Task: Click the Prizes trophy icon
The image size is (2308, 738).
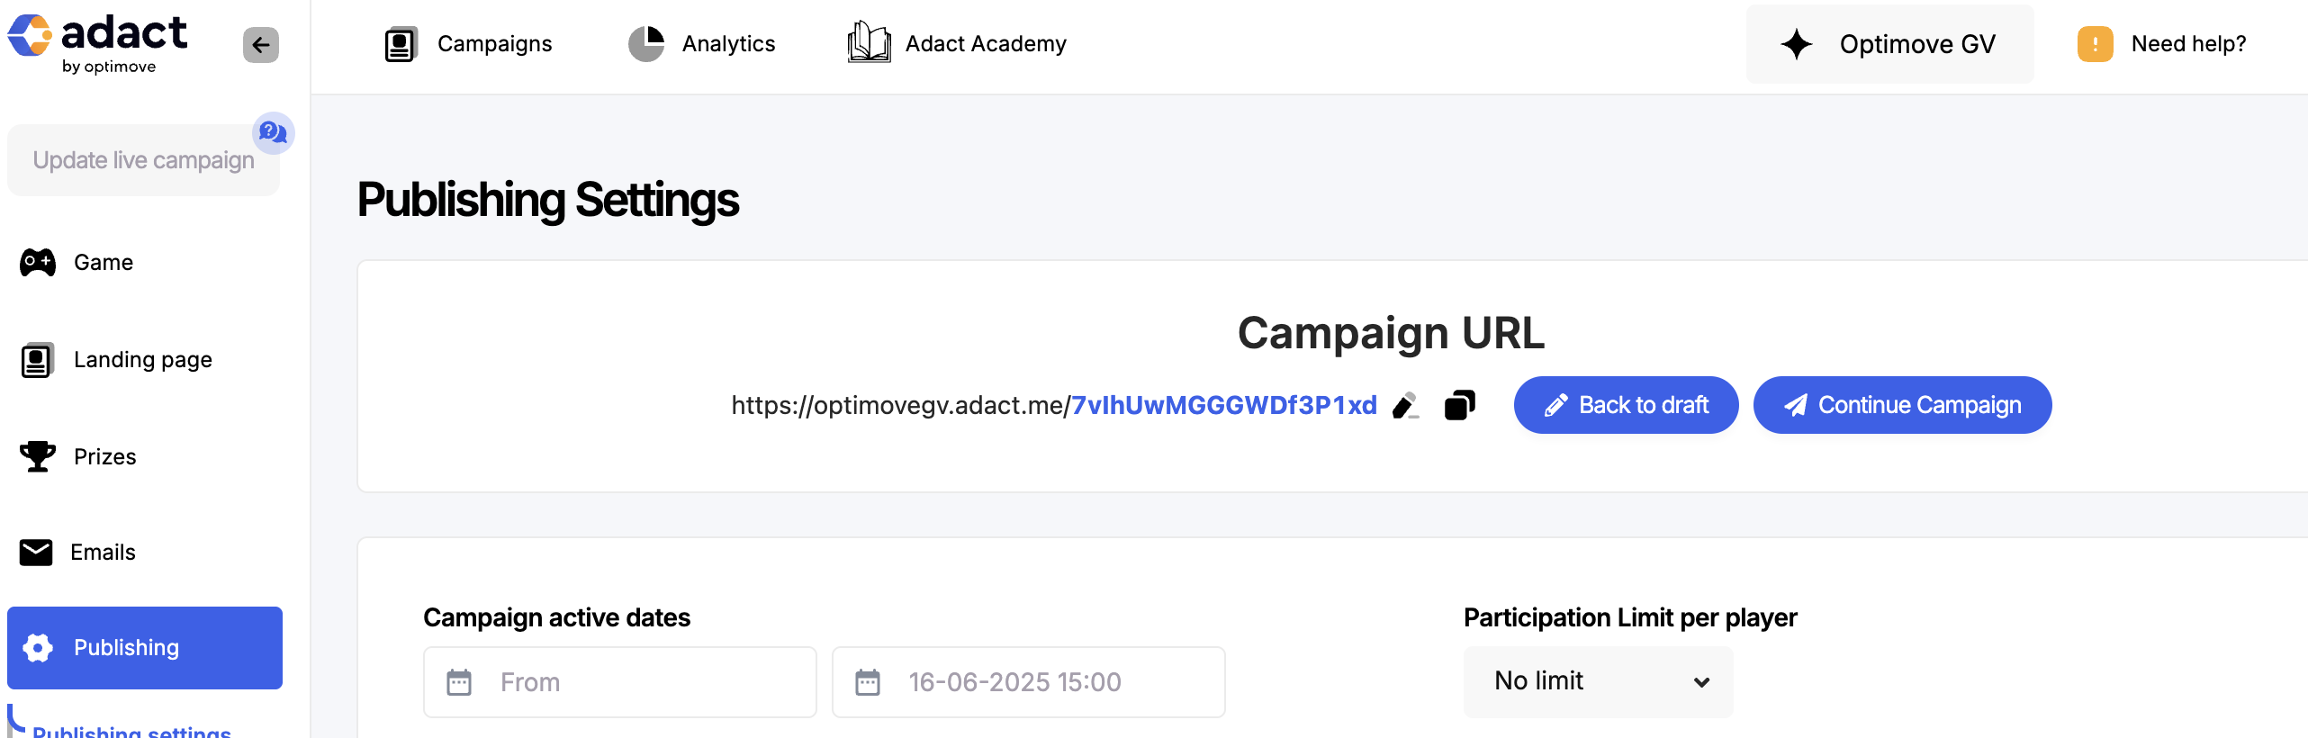Action: pyautogui.click(x=38, y=456)
